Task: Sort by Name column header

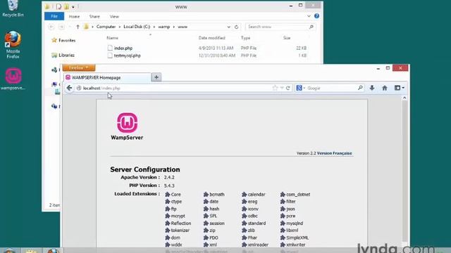Action: pos(113,38)
